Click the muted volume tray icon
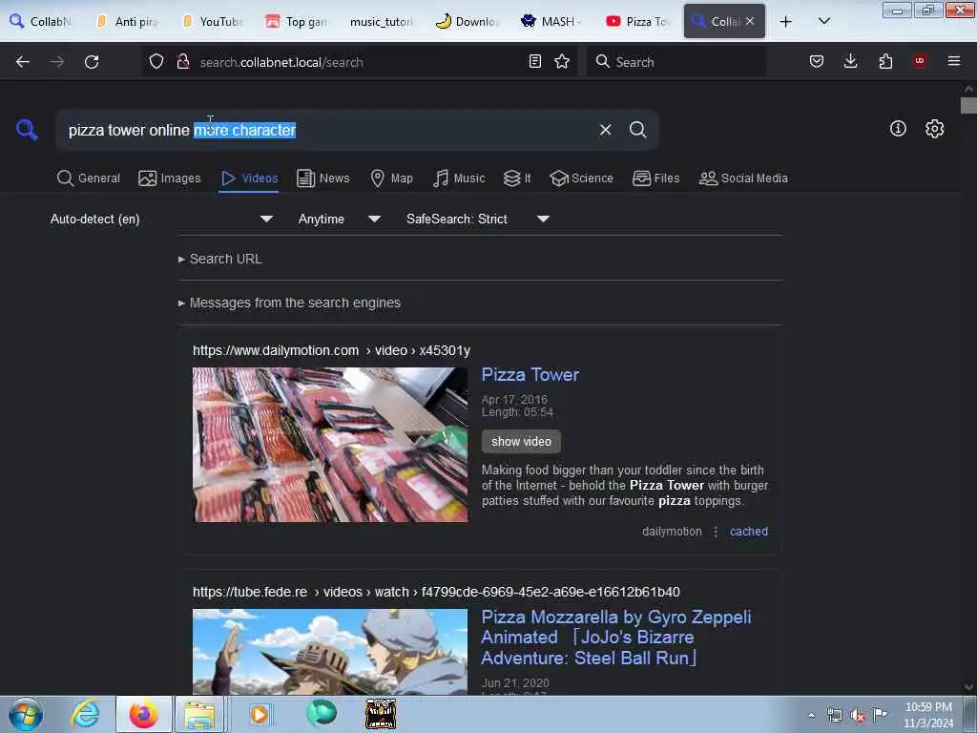 [858, 716]
